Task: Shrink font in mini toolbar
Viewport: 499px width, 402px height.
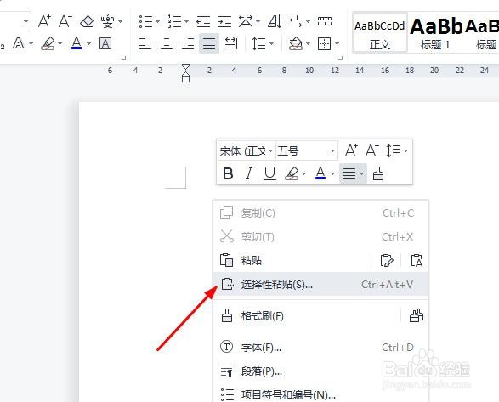Action: pos(372,150)
